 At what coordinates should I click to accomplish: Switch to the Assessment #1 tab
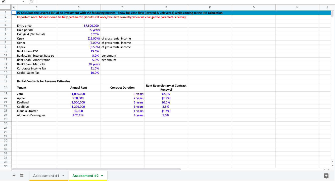tap(46, 176)
